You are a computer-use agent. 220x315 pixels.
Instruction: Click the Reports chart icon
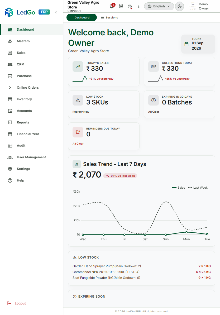pyautogui.click(x=10, y=122)
